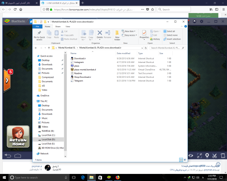Screen dimensions: 227x181
Task: Sort by Date modified column
Action: point(123,53)
